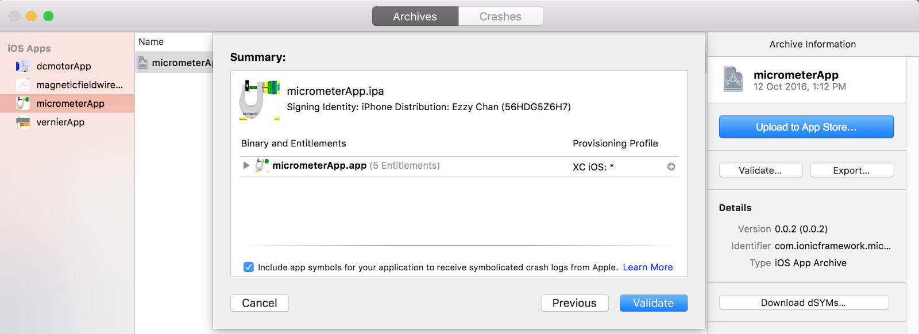919x334 pixels.
Task: Click the archive file icon in Name list
Action: tap(142, 63)
